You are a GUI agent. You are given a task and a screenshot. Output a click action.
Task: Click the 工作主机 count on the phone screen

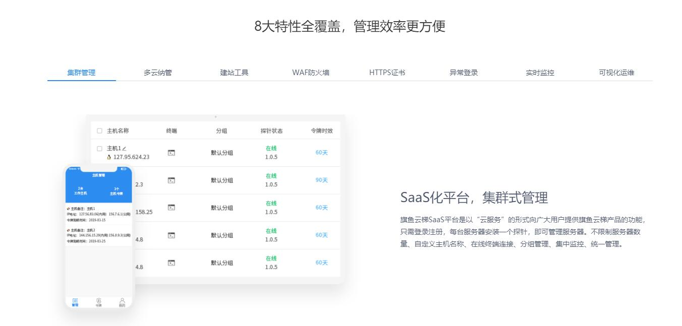pos(80,190)
